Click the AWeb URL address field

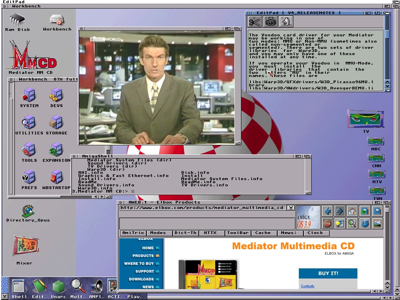[203, 208]
